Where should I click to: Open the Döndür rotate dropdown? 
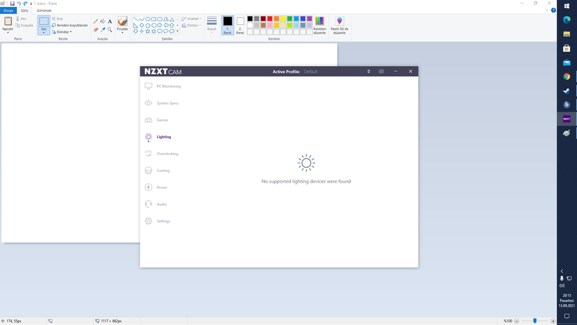click(x=62, y=32)
